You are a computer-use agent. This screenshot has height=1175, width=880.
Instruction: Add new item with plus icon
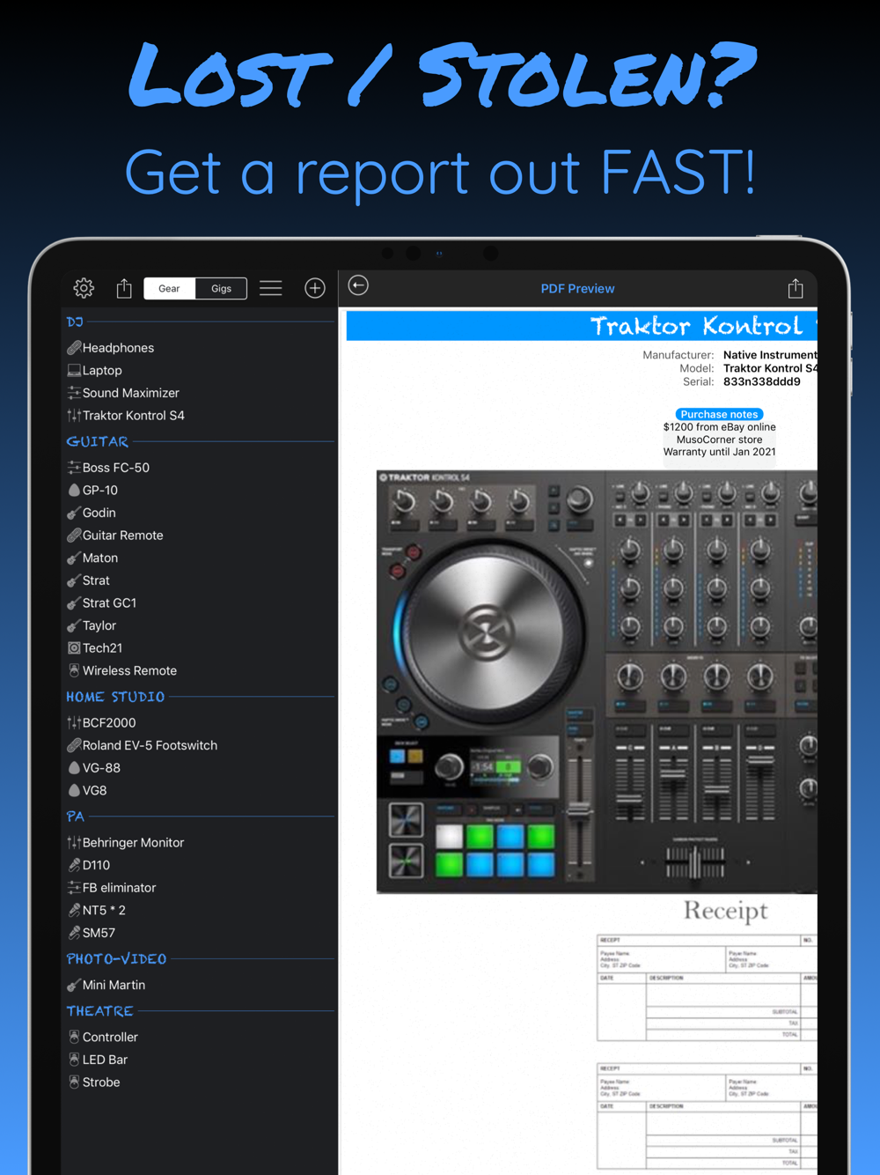click(315, 288)
